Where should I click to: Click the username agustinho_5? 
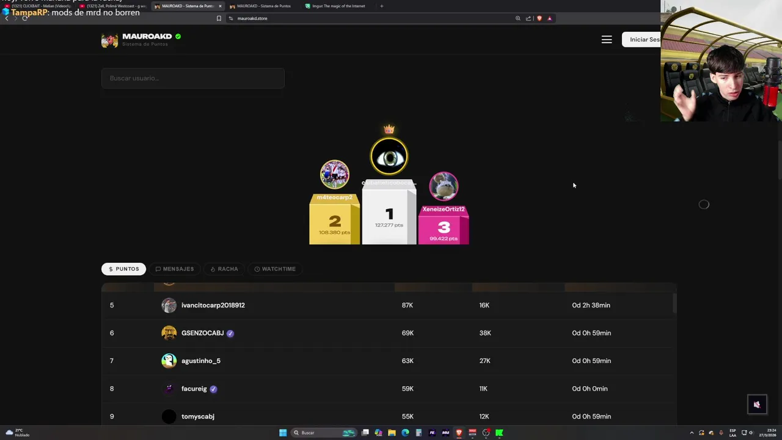click(x=200, y=361)
